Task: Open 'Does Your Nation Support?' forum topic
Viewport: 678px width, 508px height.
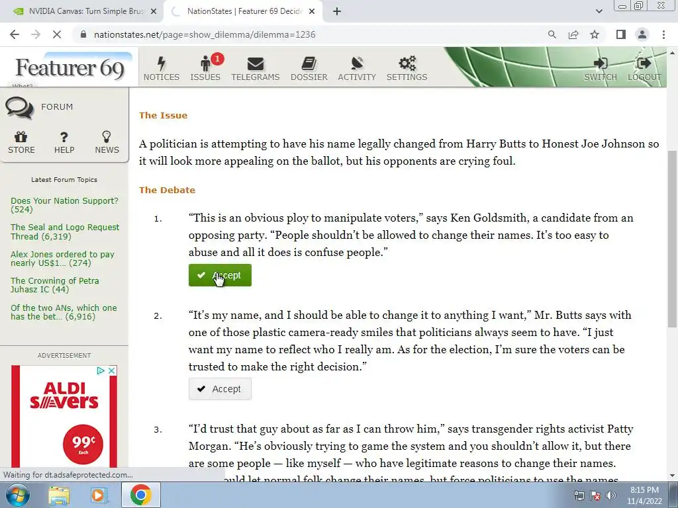Action: pyautogui.click(x=64, y=205)
